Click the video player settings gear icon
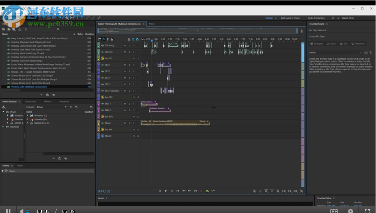Viewport: 376px width, 213px height. click(351, 211)
